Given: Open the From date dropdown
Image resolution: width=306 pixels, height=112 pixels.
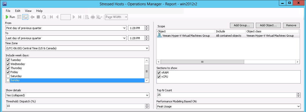Looking at the screenshot, I should [x=124, y=28].
